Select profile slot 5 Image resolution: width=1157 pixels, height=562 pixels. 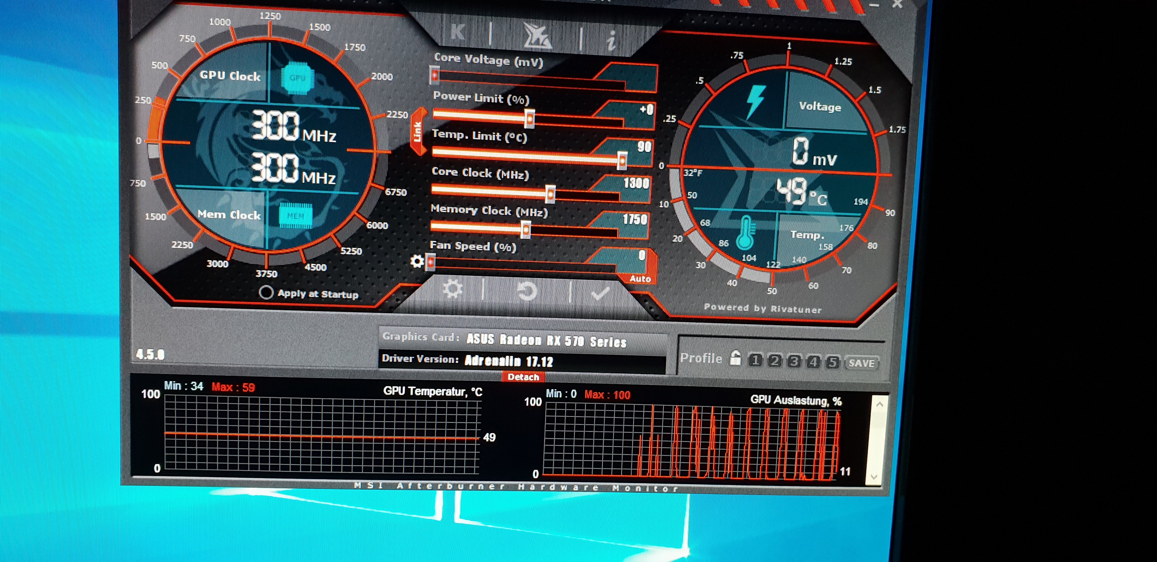[x=832, y=362]
